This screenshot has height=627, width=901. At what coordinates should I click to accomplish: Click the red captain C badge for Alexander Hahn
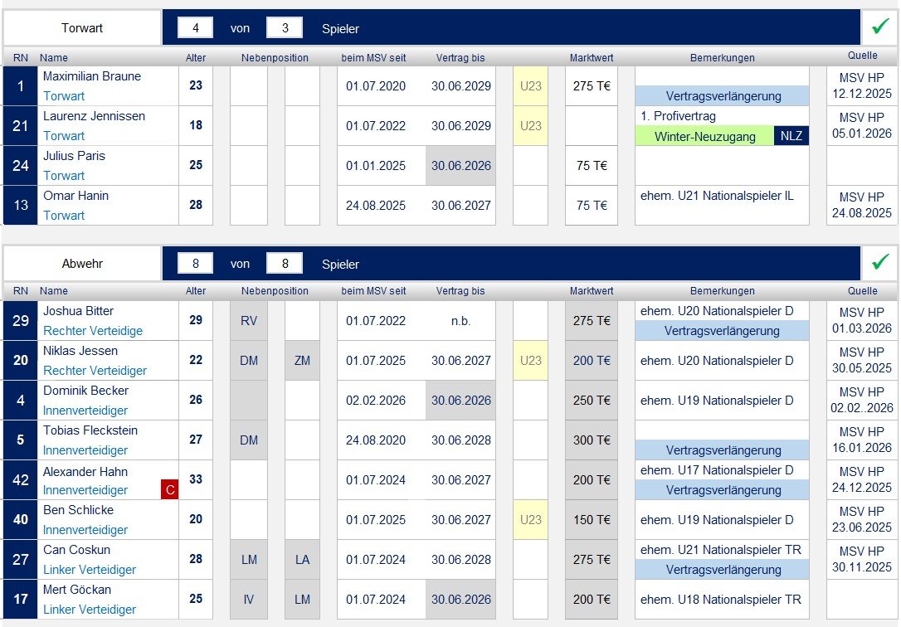pos(169,490)
